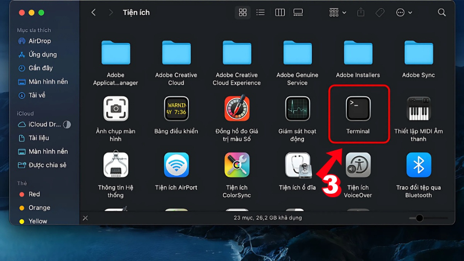The height and width of the screenshot is (261, 464).
Task: Open Thông tin Hệ thống app
Action: click(x=115, y=165)
